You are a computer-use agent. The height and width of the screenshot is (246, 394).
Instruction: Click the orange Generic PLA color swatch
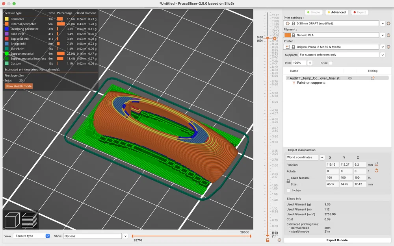pos(288,35)
